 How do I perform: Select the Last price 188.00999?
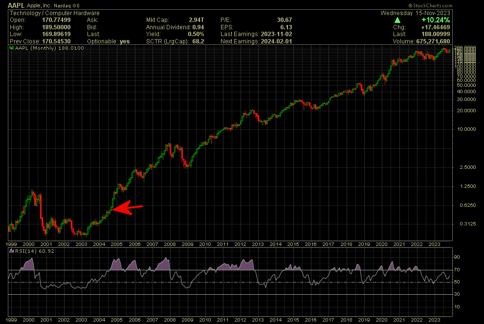click(x=436, y=34)
